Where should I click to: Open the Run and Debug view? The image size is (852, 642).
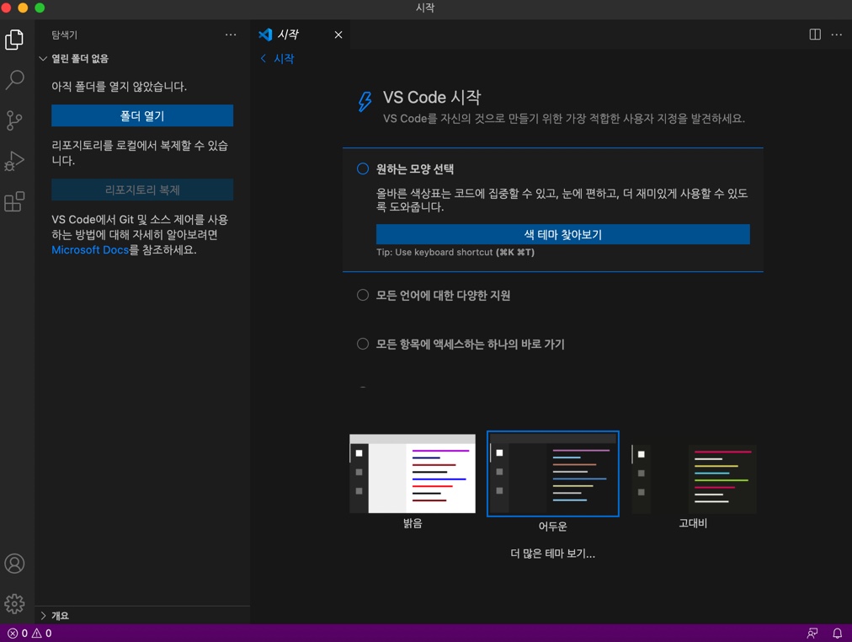(14, 161)
